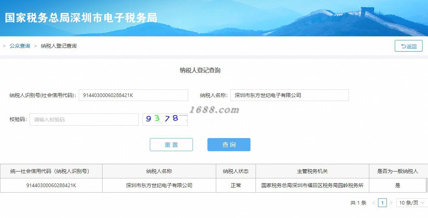
Task: Select the 是 general taxpayer cell
Action: 397,185
